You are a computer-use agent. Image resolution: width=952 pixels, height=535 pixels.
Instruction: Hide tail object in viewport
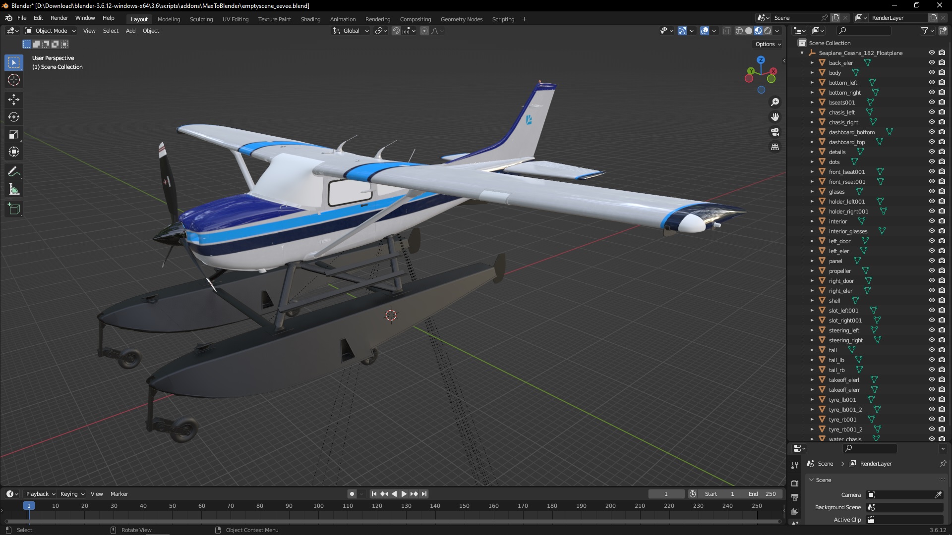coord(932,350)
